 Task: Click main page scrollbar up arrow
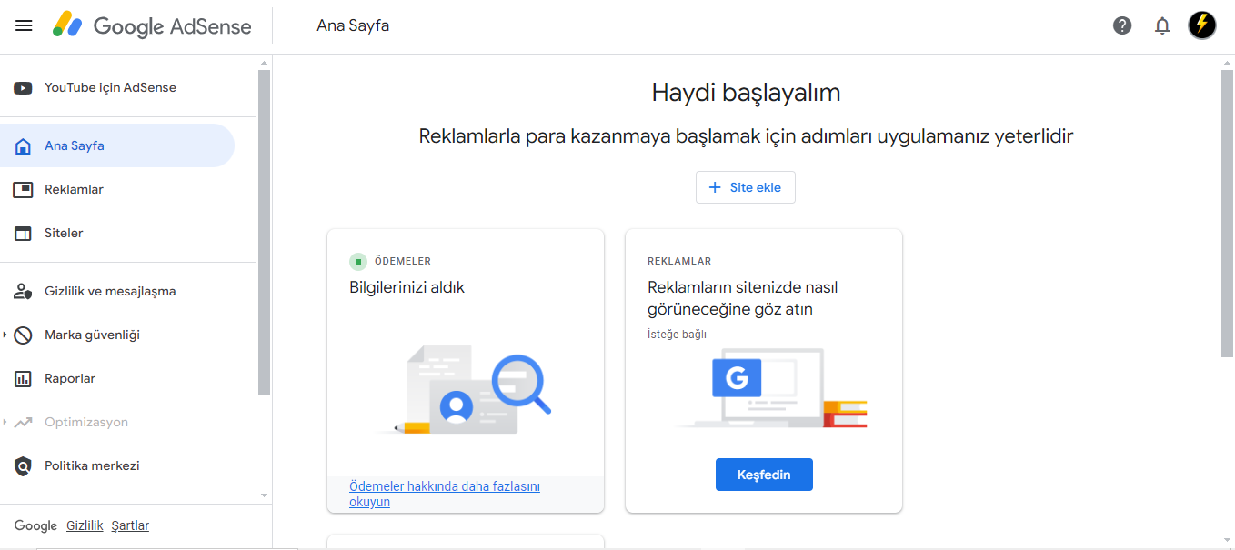click(1227, 63)
